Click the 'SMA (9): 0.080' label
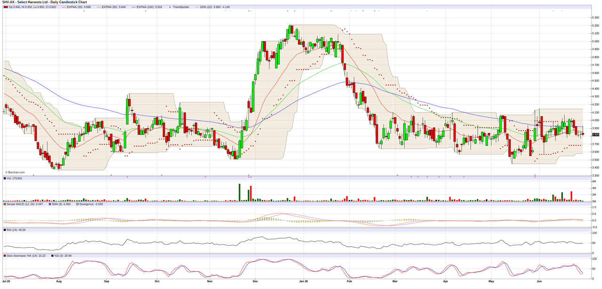Viewport: 602px width, 289px height. coord(61,204)
